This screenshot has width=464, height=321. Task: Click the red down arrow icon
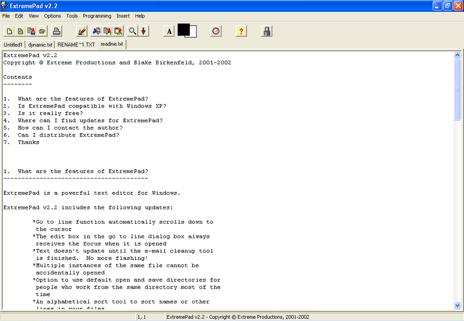click(143, 31)
